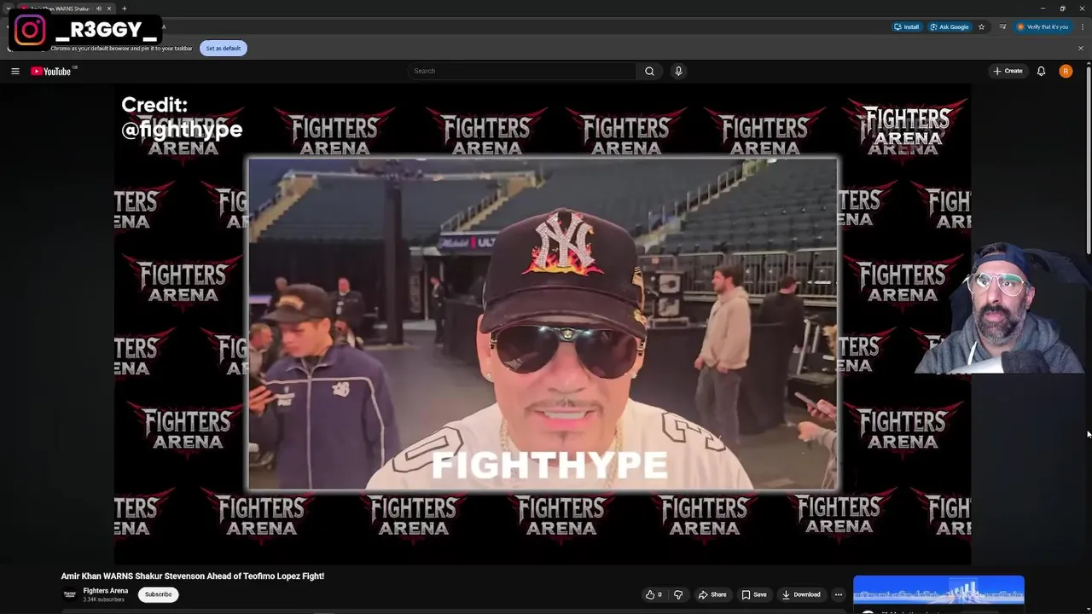This screenshot has width=1092, height=614.
Task: Save the video to a playlist
Action: 754,594
